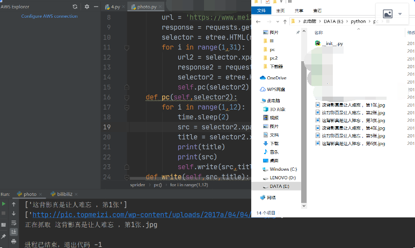This screenshot has height=248, width=415.
Task: Open the recent locations dropdown in Explorer
Action: tap(276, 21)
